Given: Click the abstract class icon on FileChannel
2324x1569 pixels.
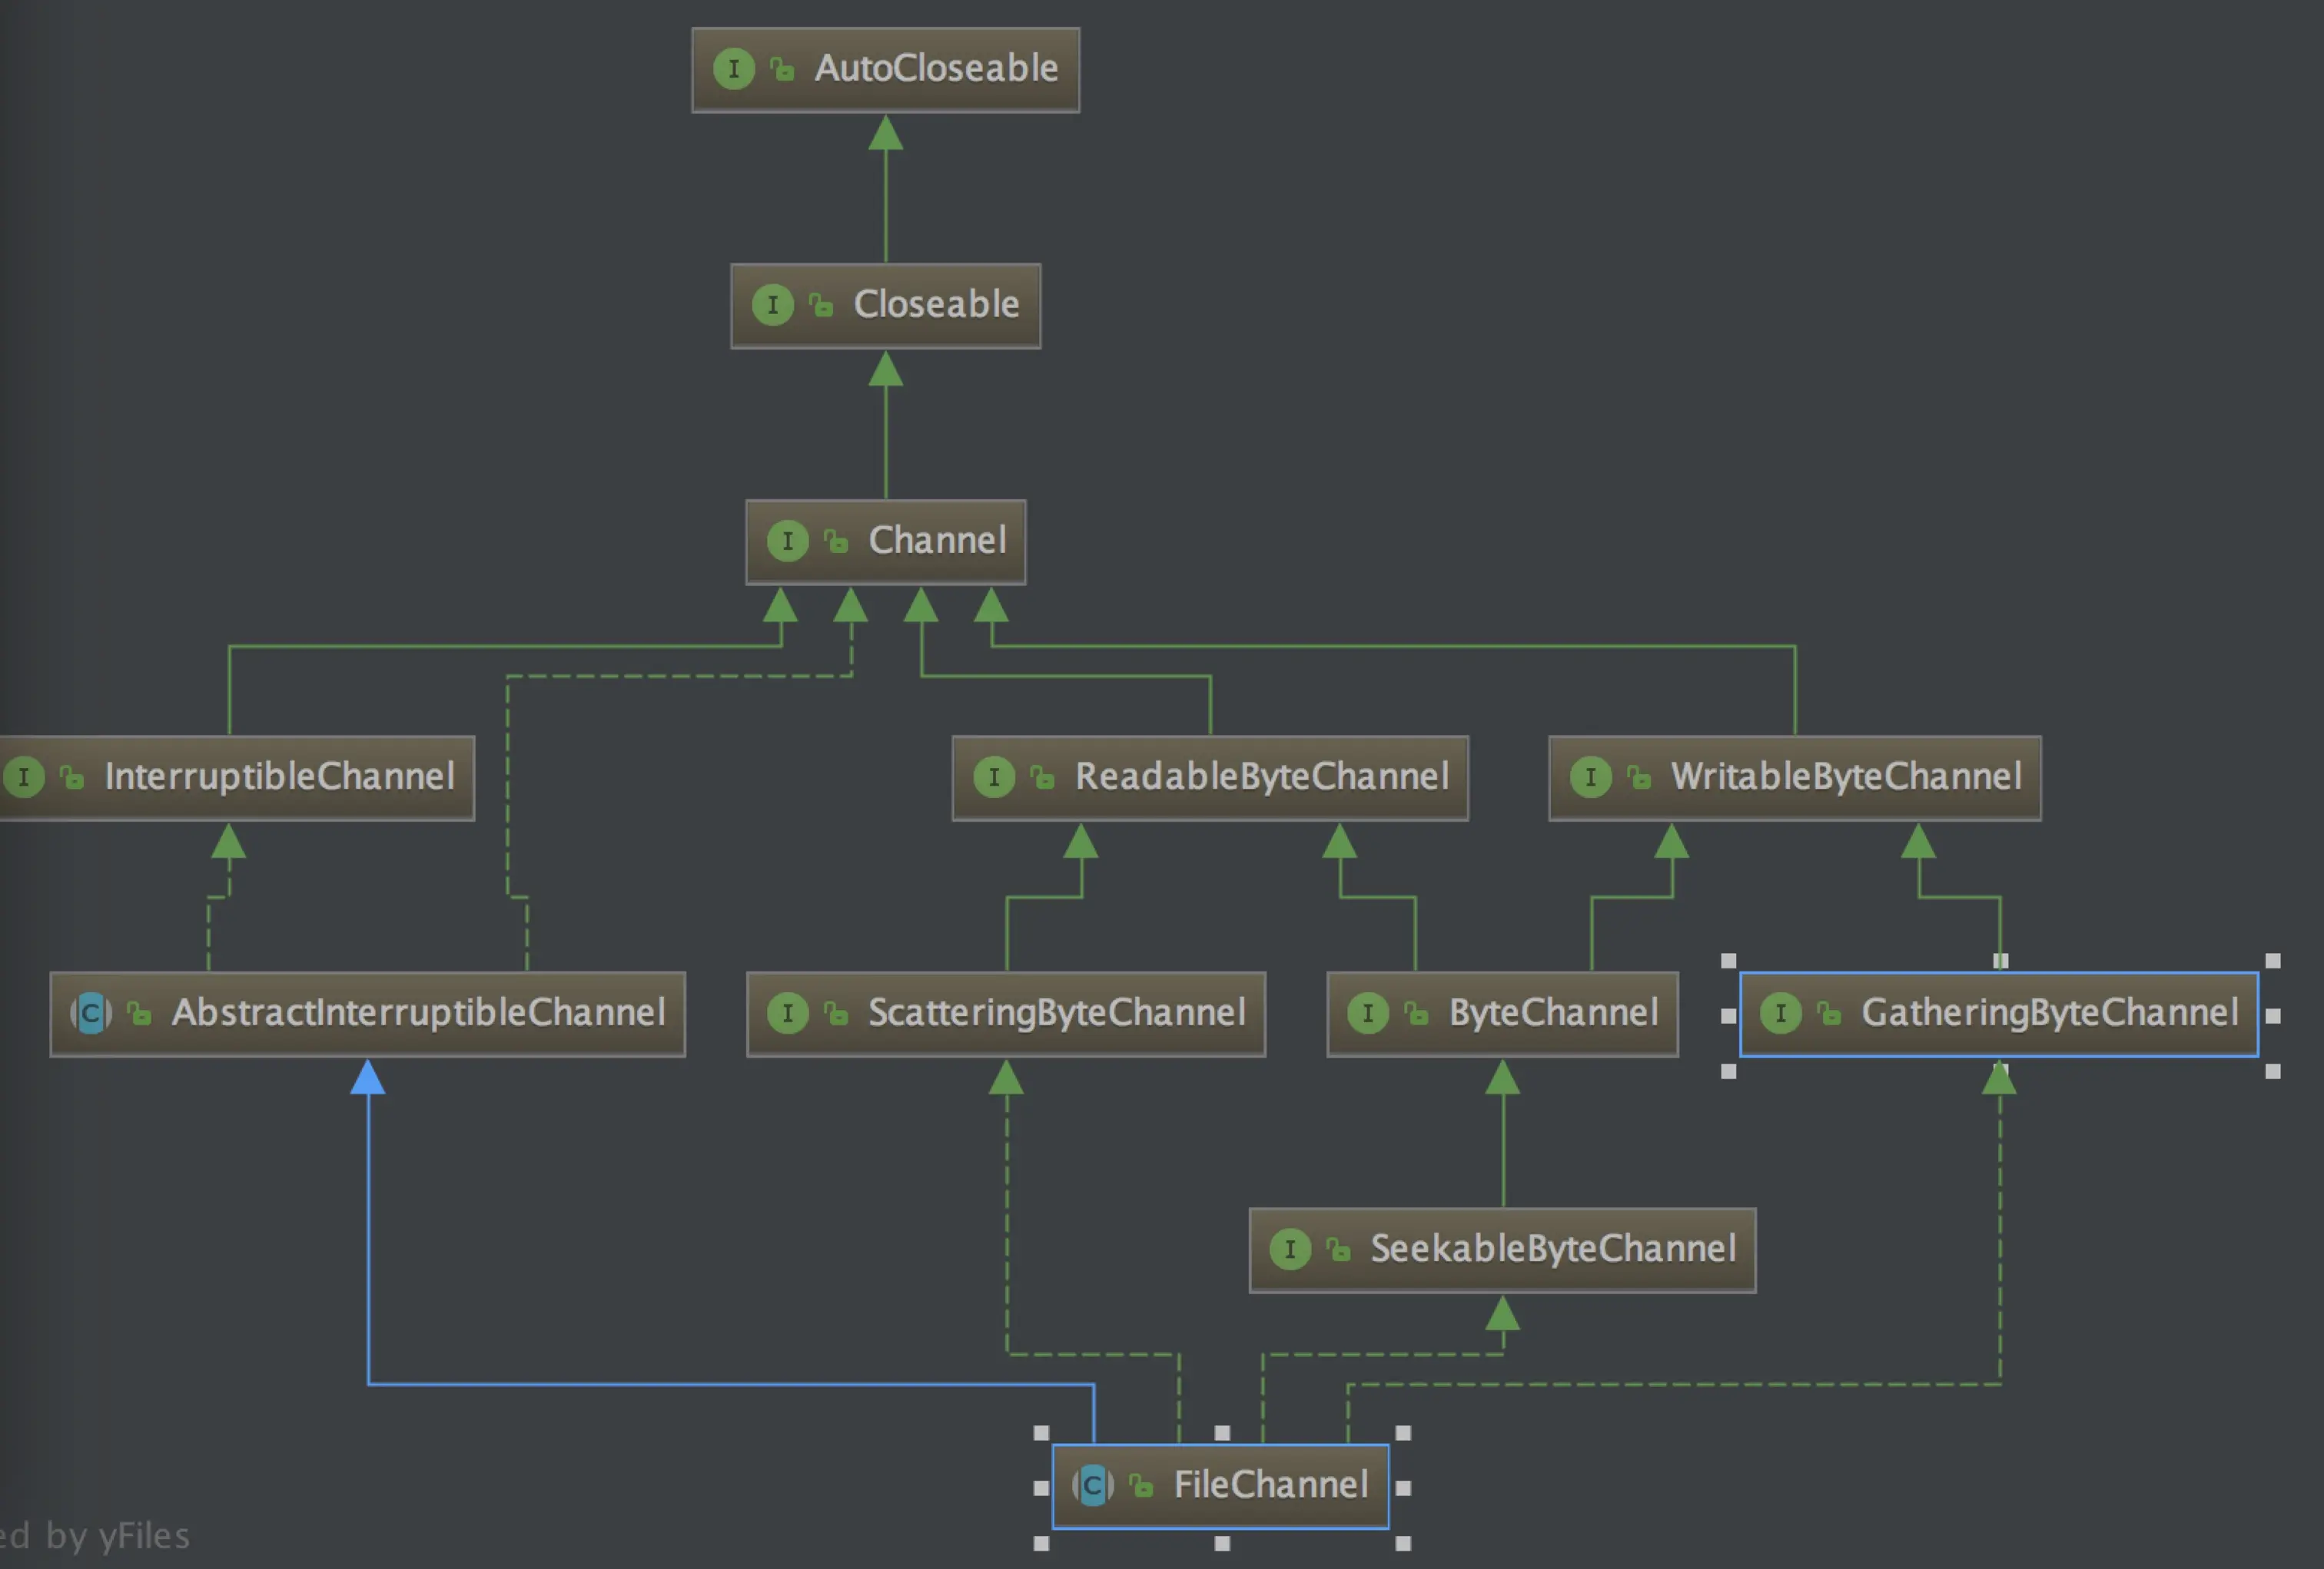Looking at the screenshot, I should 1092,1486.
